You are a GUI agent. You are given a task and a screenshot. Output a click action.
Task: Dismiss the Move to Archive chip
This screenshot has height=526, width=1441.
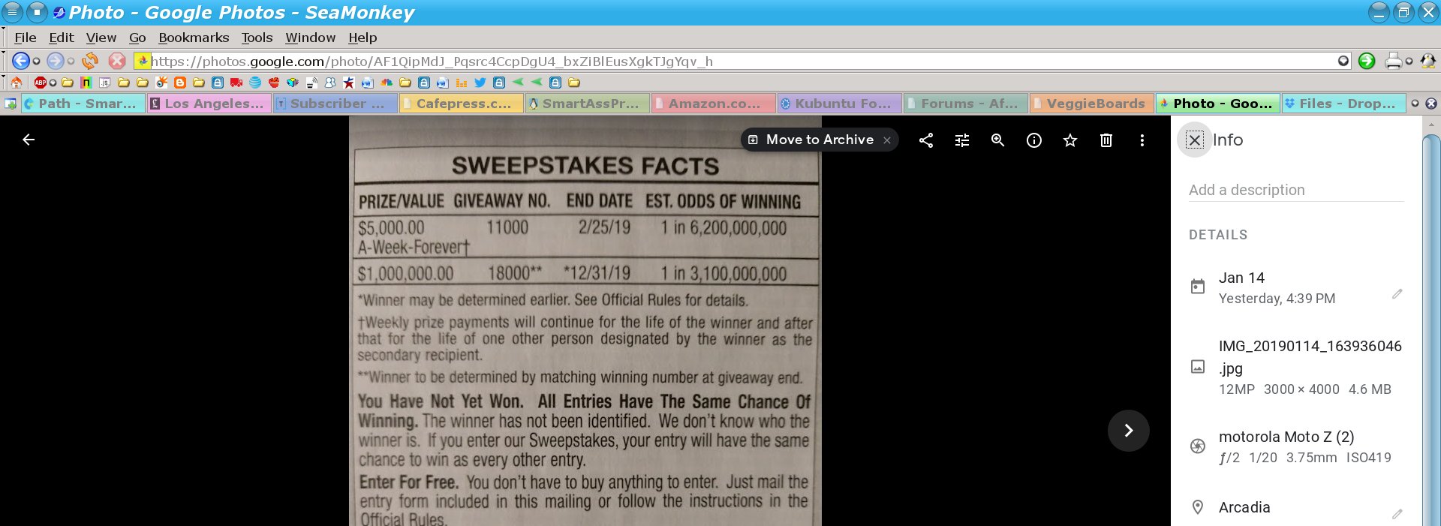(x=887, y=140)
